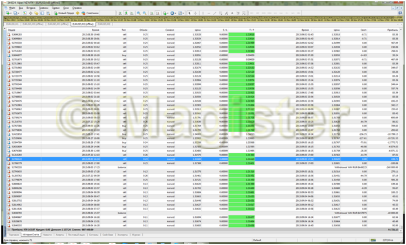Viewport: 406px width, 245px height.
Task: Expand the Indicators dropdown arrow
Action: tap(168, 13)
